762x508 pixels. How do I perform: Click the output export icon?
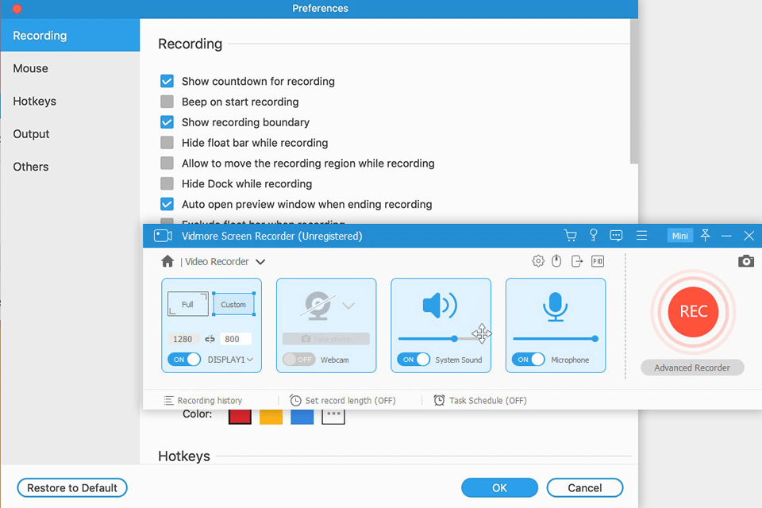pos(577,261)
